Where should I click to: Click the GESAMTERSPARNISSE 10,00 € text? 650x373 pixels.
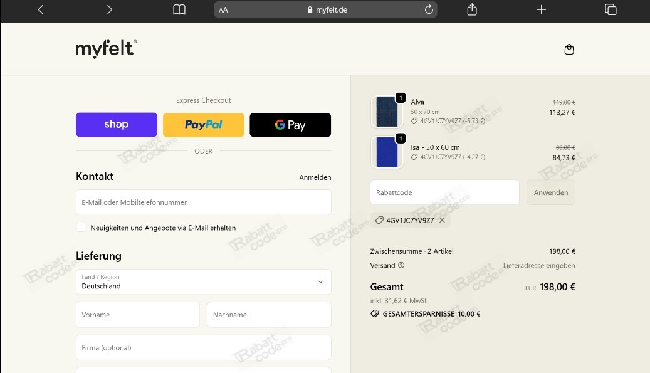pos(431,313)
